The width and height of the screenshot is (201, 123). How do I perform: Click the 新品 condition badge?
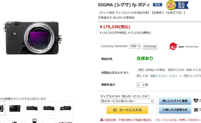click(157, 5)
